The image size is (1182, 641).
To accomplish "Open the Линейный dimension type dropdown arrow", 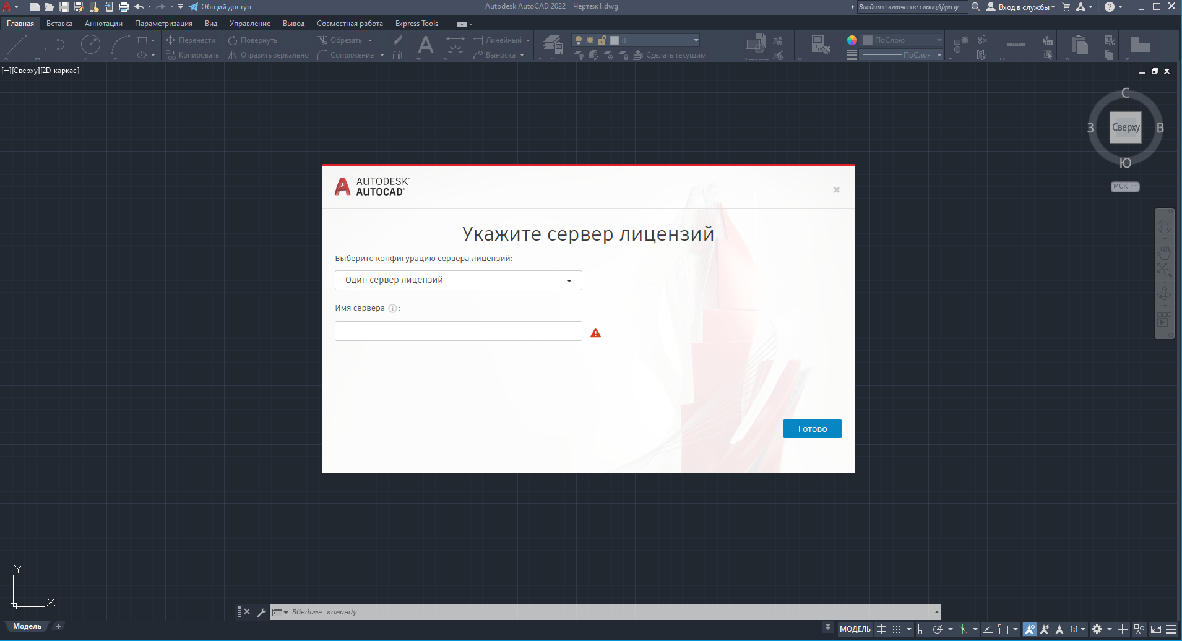I will point(528,40).
